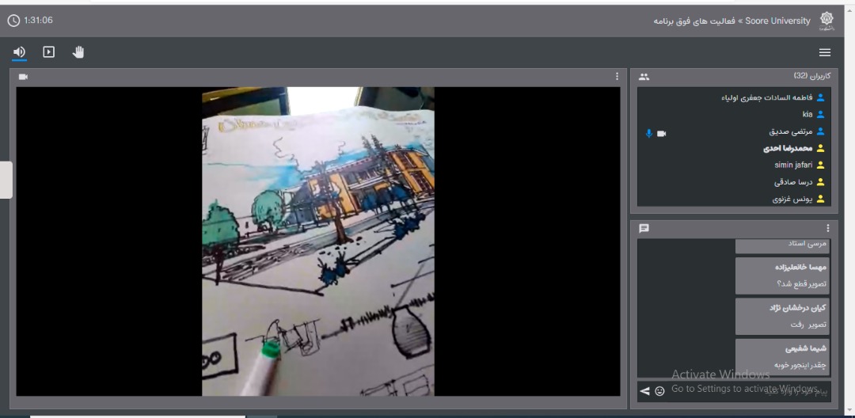Click the collapsed side panel handle
The width and height of the screenshot is (855, 418).
(x=6, y=180)
